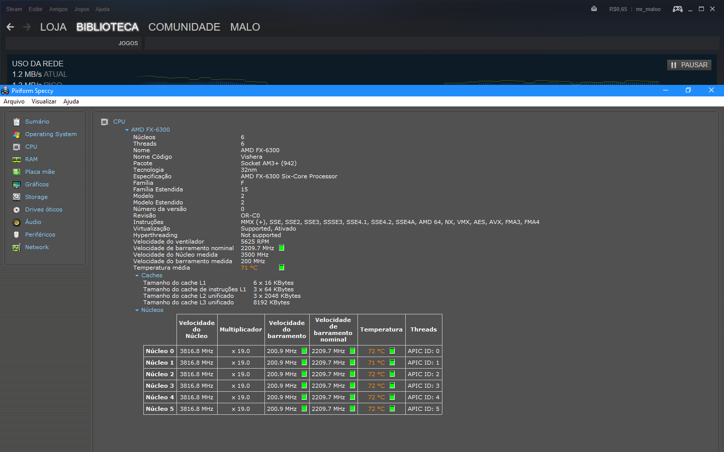Click the Temperatura column header
Viewport: 724px width, 452px height.
click(x=381, y=329)
